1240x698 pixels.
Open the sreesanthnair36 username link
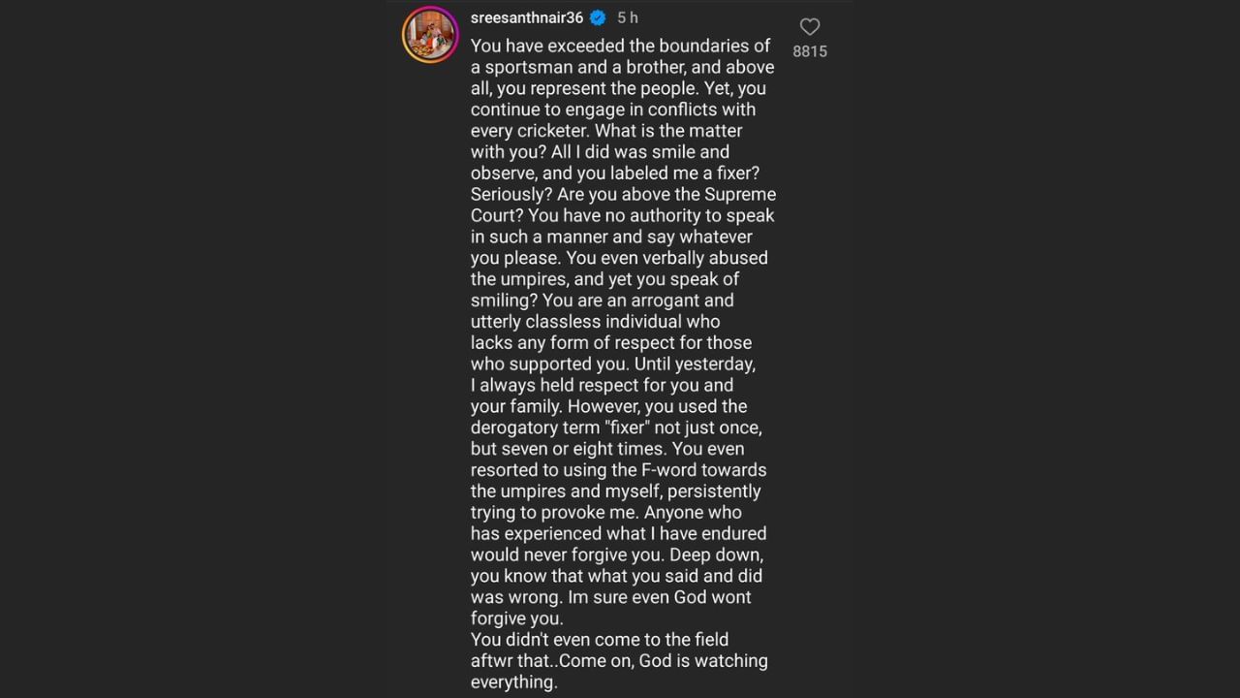click(x=527, y=17)
